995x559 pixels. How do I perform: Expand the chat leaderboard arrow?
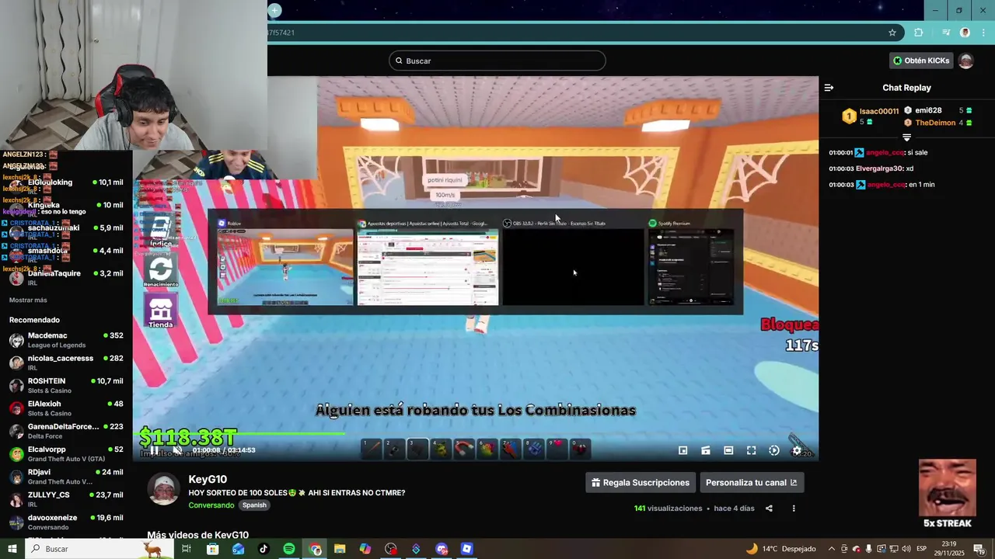pos(906,137)
